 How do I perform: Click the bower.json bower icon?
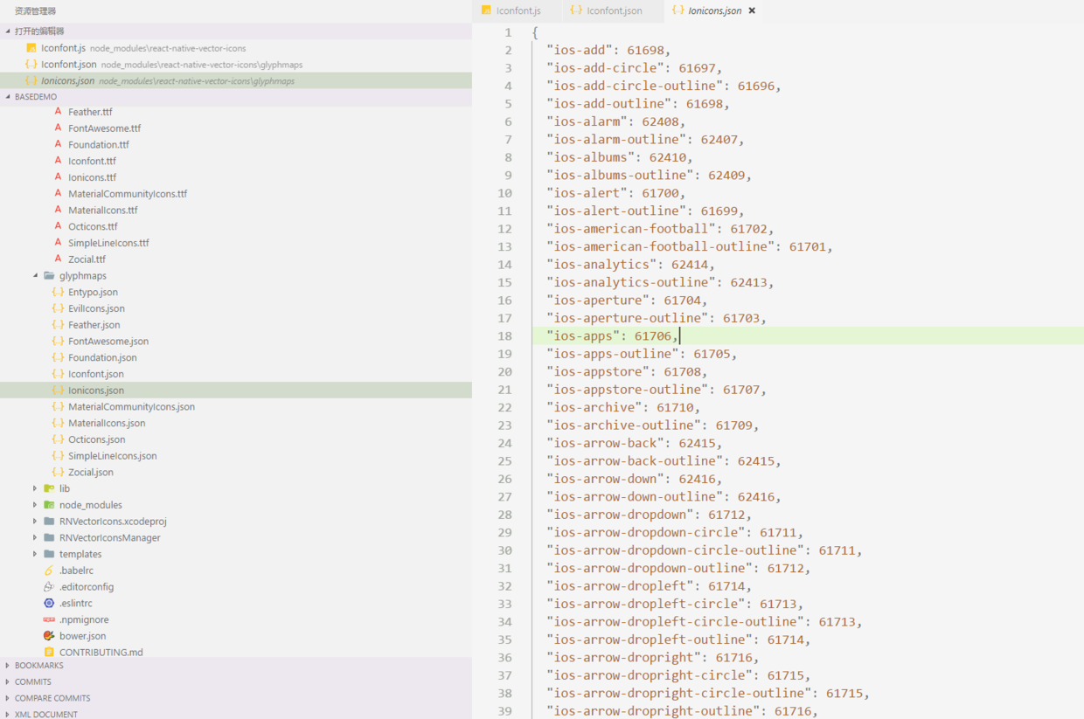point(49,636)
